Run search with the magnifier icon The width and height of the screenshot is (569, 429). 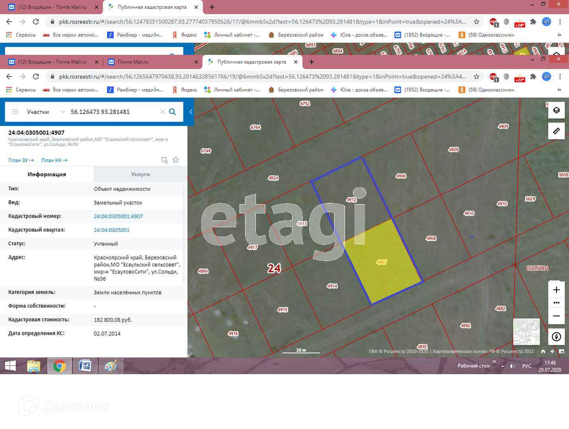(173, 112)
